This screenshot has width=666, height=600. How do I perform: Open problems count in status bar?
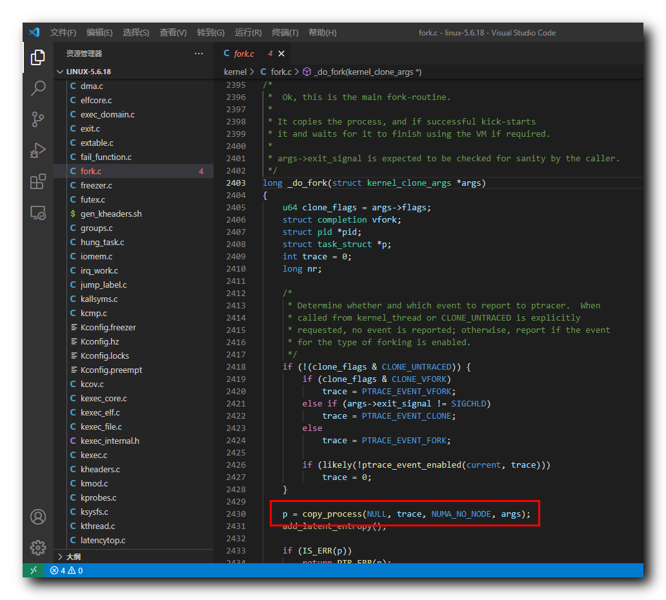66,570
